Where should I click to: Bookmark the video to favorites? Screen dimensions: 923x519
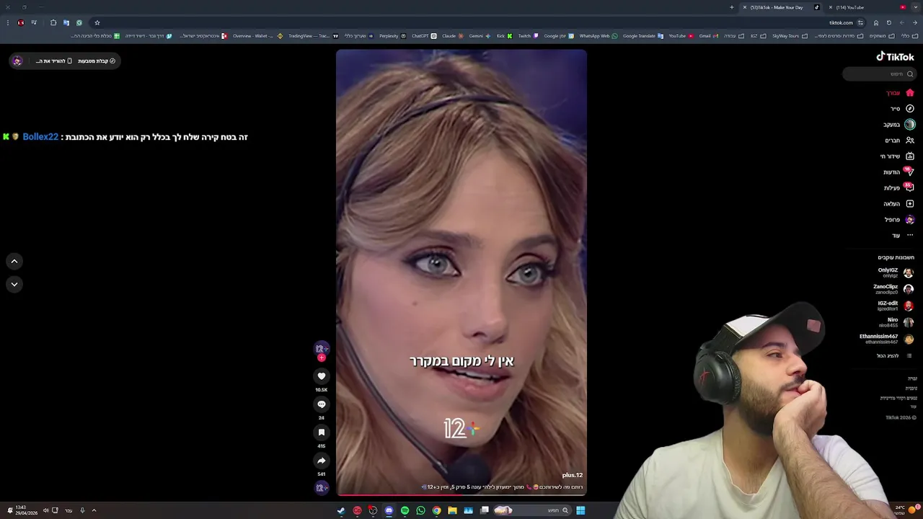pyautogui.click(x=322, y=432)
